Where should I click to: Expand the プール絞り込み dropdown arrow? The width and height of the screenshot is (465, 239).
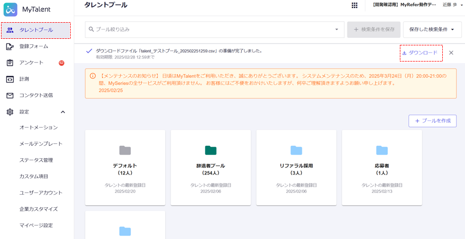coord(337,30)
